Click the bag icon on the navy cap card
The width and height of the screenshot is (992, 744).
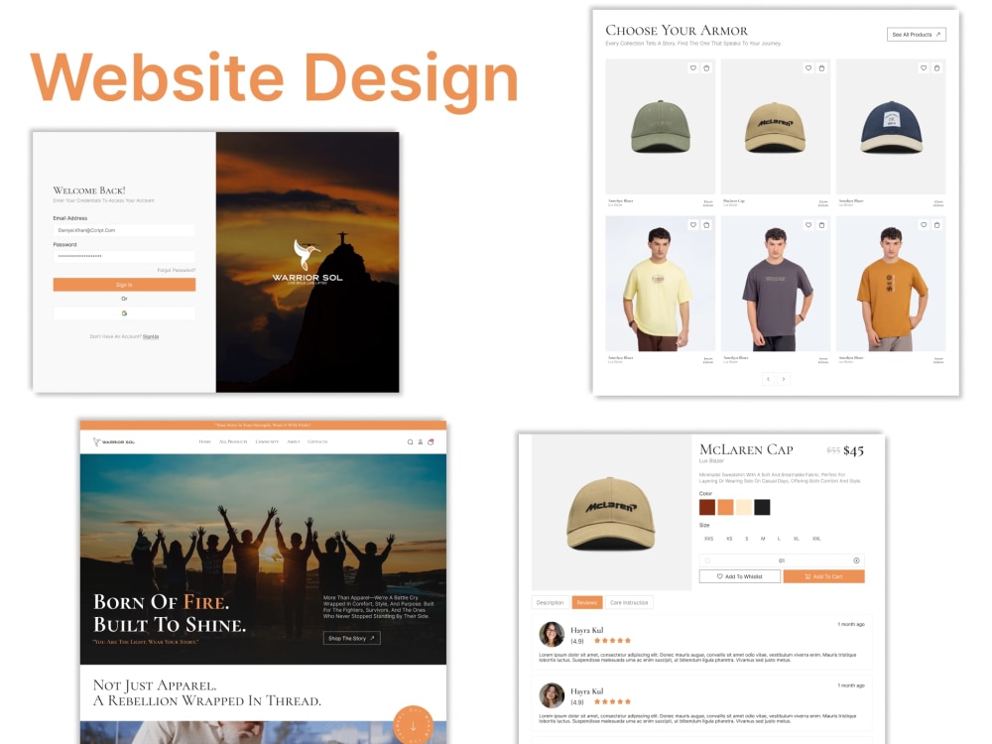[937, 67]
